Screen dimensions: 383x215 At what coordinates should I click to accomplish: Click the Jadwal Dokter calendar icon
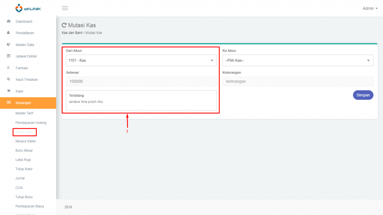(x=9, y=56)
